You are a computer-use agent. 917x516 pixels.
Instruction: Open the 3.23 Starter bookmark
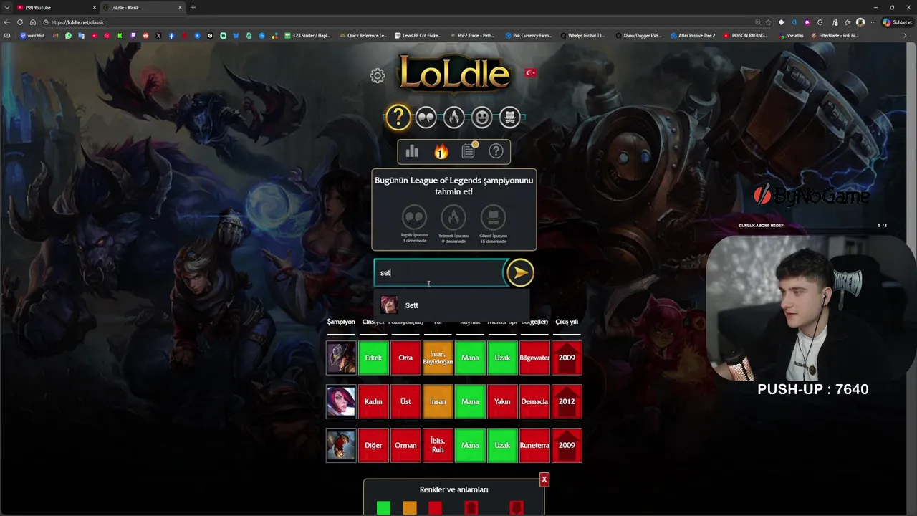[308, 35]
